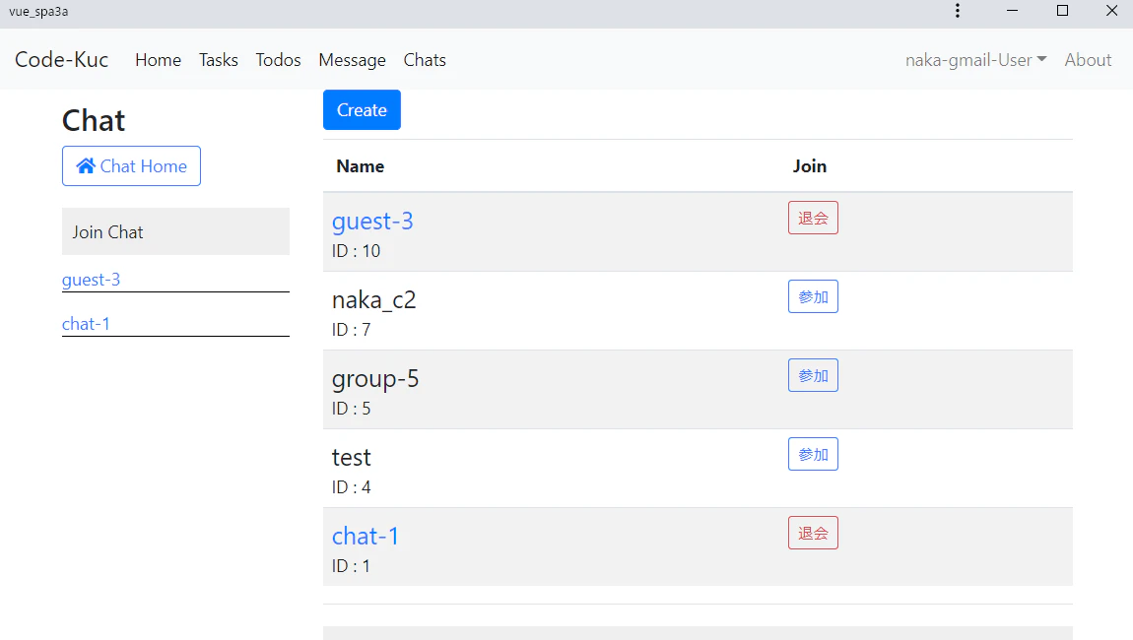This screenshot has height=640, width=1133.
Task: Click the 'ID : 10' text
Action: point(357,251)
